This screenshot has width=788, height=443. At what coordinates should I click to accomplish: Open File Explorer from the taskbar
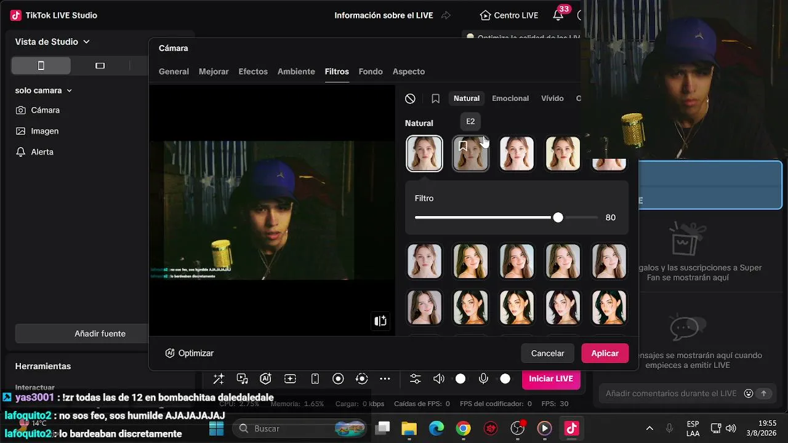click(x=409, y=428)
